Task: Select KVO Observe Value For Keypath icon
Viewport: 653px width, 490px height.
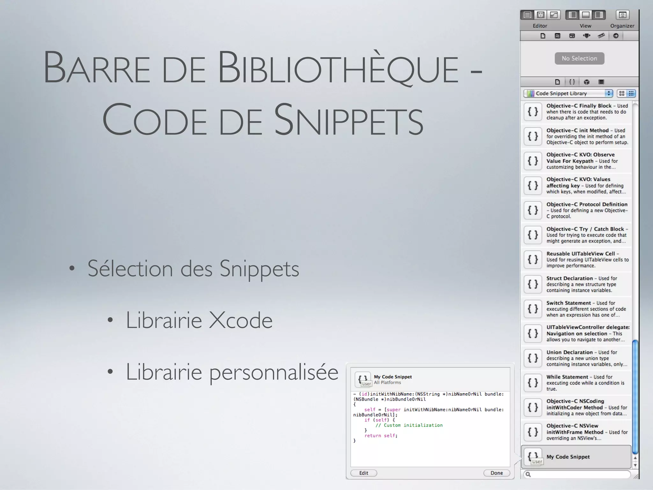Action: 533,161
